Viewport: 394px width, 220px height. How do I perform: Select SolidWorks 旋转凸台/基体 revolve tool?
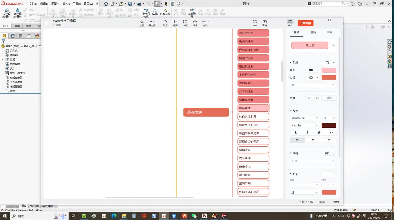[17, 13]
